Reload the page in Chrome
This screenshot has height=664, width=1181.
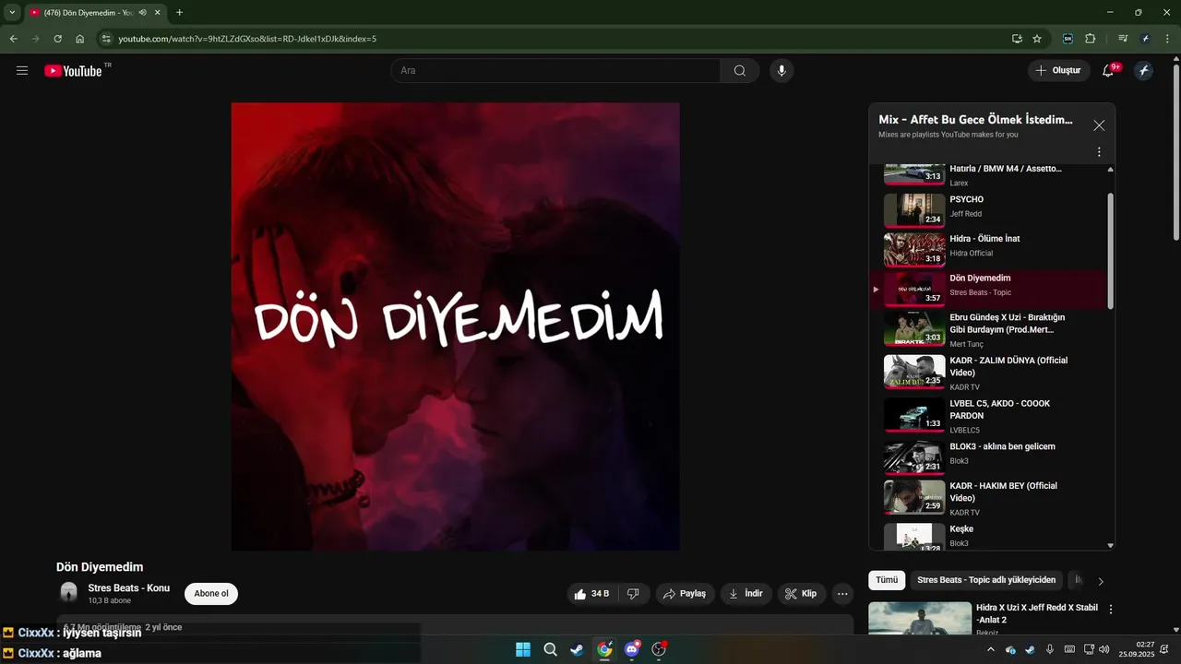coord(57,39)
